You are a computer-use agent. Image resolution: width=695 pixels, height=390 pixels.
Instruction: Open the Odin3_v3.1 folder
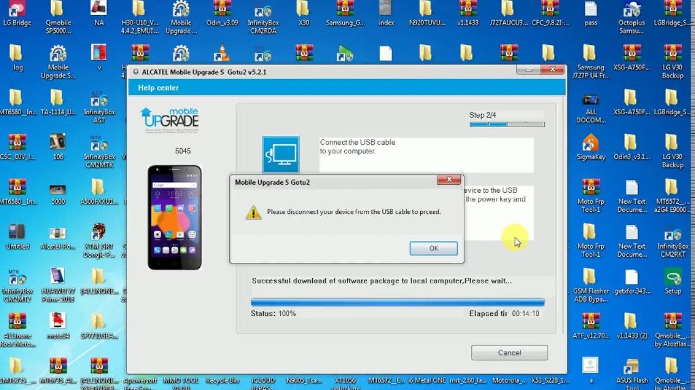coord(631,148)
